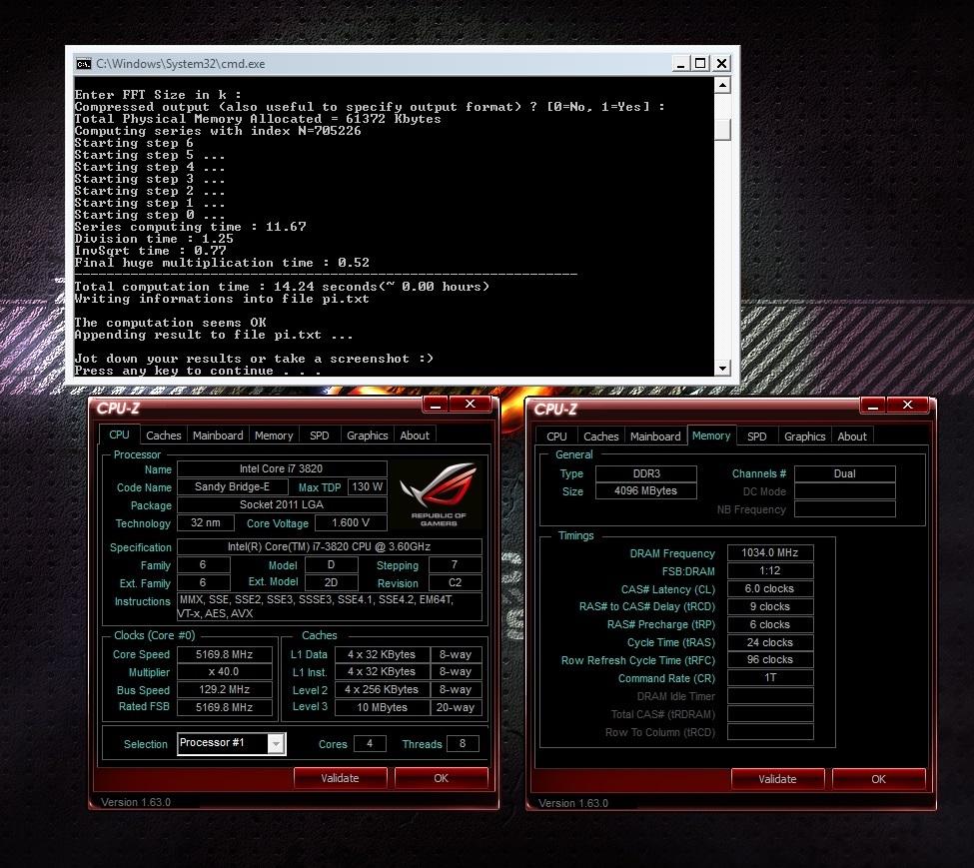Click the Cores value '4'
This screenshot has height=868, width=974.
tap(370, 743)
